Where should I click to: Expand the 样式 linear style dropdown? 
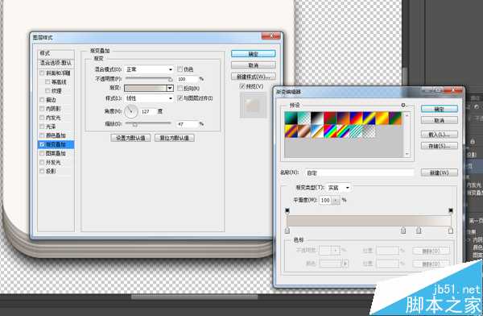click(149, 98)
